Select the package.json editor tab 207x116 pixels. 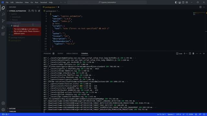coord(51,7)
